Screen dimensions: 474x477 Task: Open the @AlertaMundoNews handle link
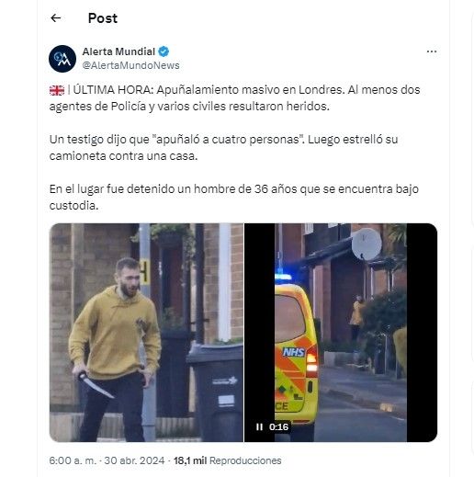[130, 65]
